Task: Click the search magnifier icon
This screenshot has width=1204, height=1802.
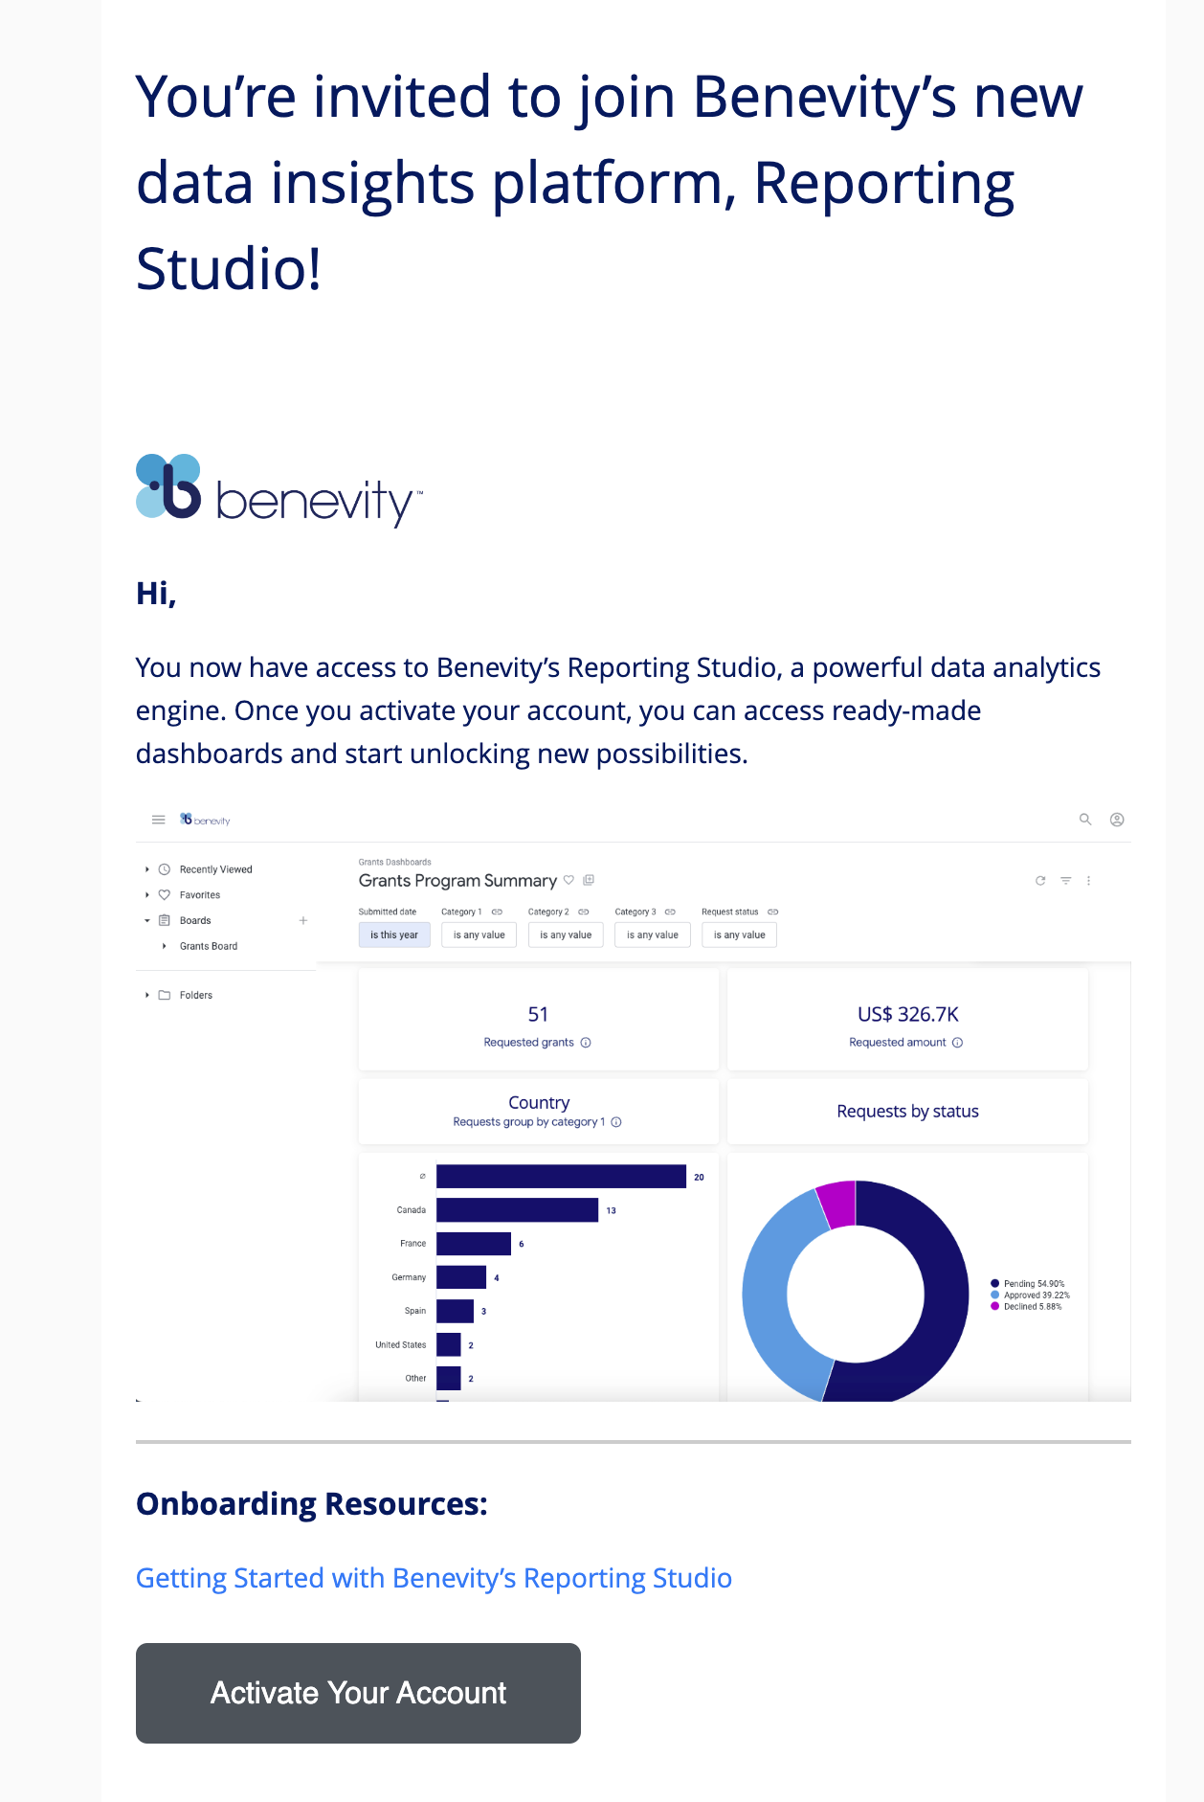Action: (x=1085, y=820)
